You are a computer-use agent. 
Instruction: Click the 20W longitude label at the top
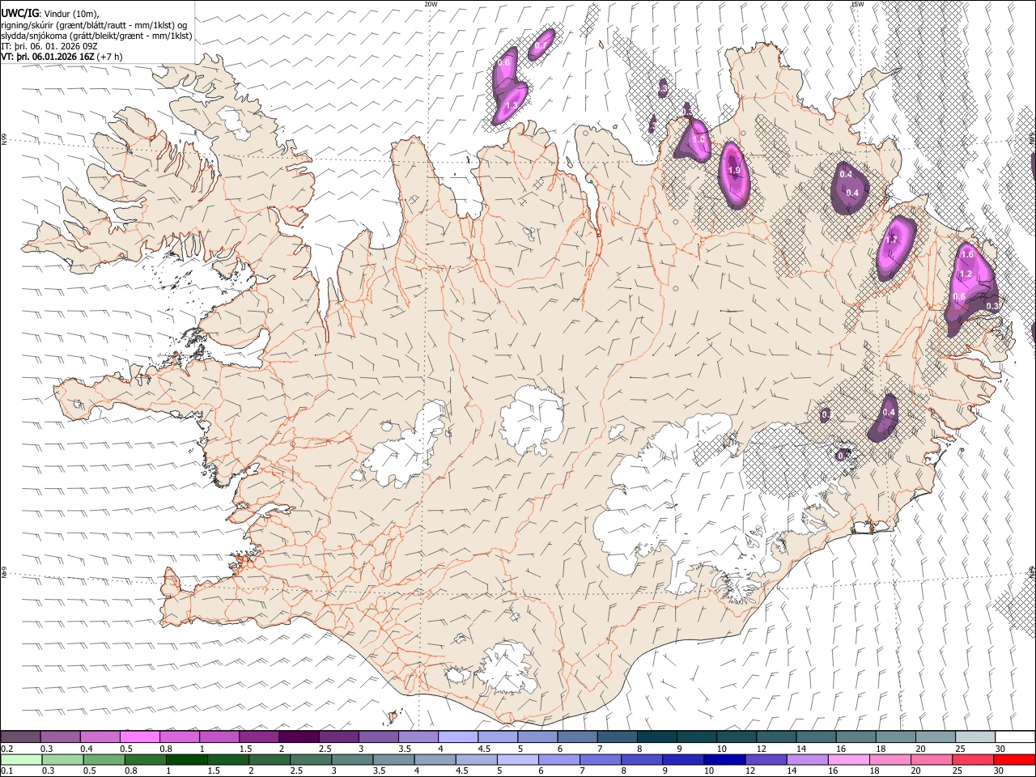click(431, 4)
